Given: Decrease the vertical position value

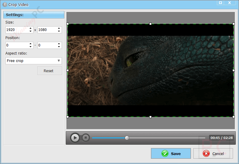Looking at the screenshot, I should (x=59, y=47).
